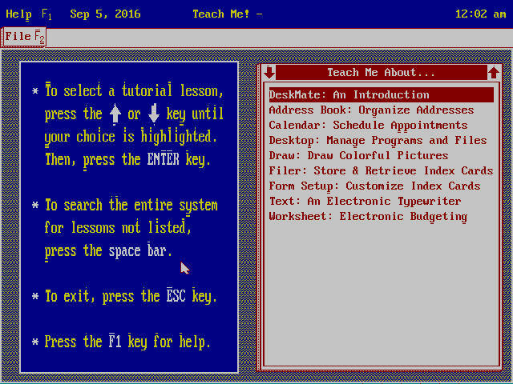Image resolution: width=513 pixels, height=384 pixels.
Task: Select DeskMate: An Introduction lesson
Action: point(382,94)
